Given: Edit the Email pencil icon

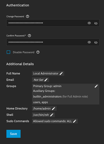Looking at the screenshot, I should (x=46, y=80).
